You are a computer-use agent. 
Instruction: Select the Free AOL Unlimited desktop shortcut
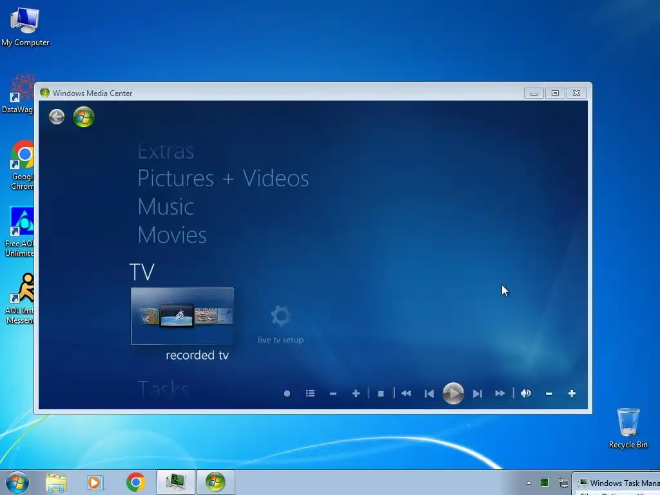[19, 232]
